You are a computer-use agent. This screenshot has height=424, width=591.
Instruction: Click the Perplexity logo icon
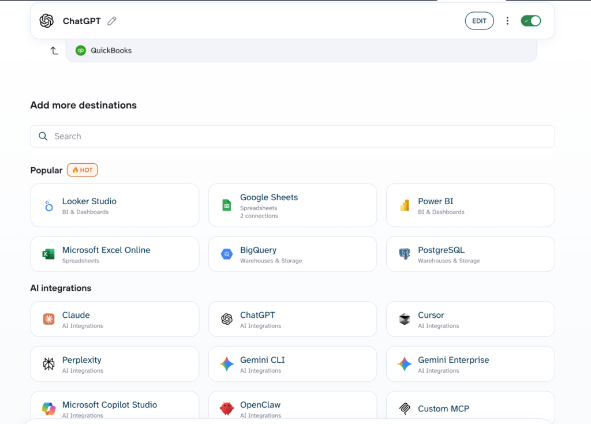[x=48, y=363]
